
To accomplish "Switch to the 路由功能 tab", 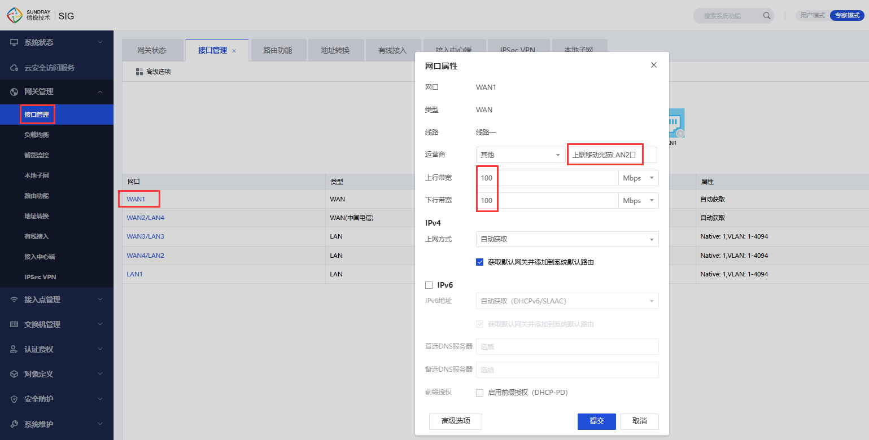I will (278, 50).
